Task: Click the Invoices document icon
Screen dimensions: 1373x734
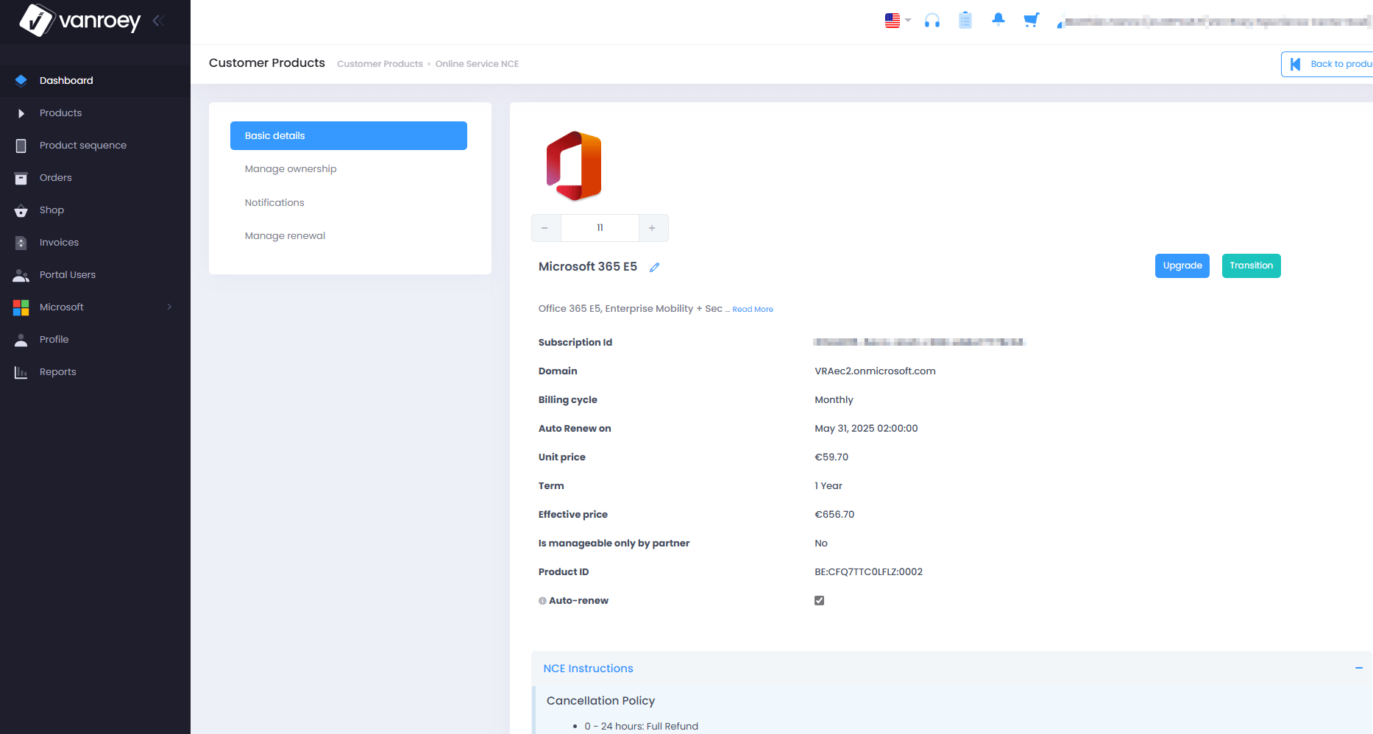Action: [21, 243]
